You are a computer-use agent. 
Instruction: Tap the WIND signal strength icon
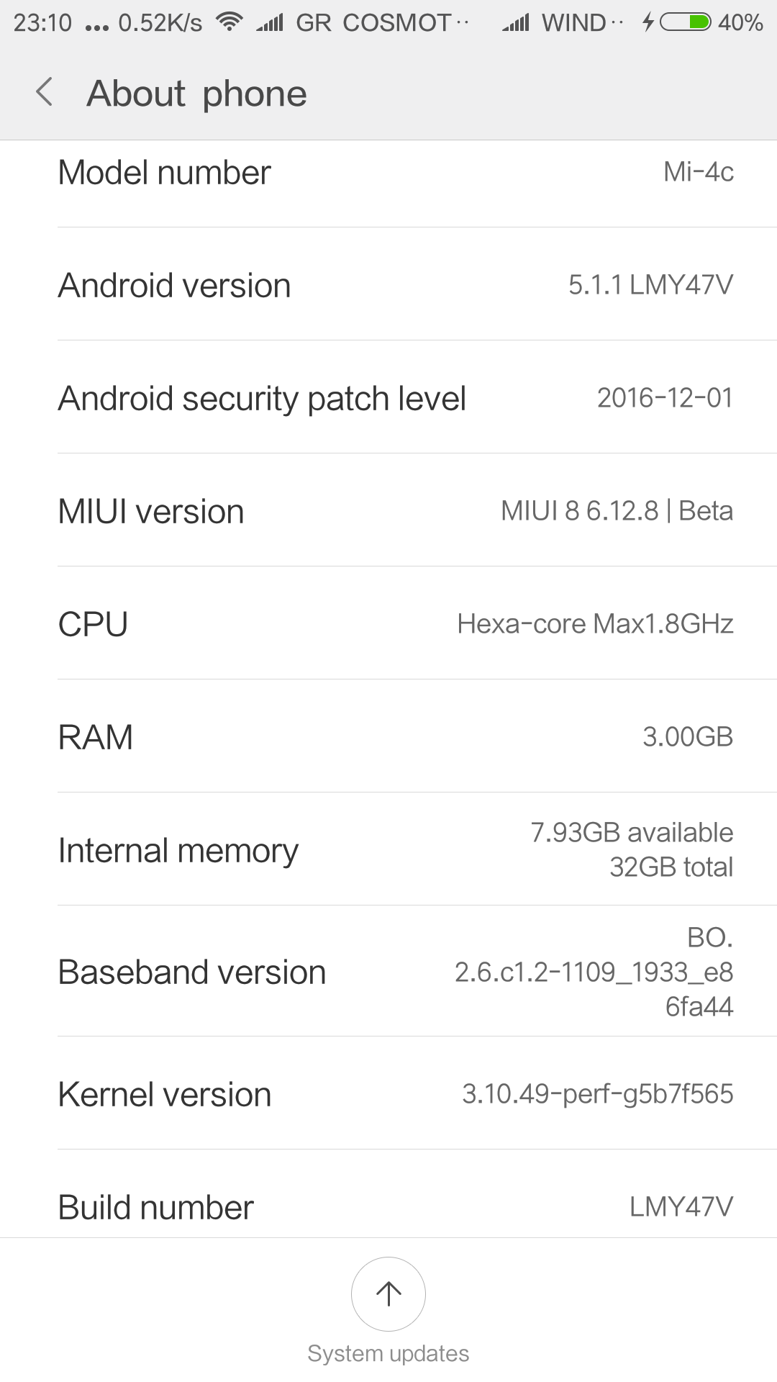516,23
